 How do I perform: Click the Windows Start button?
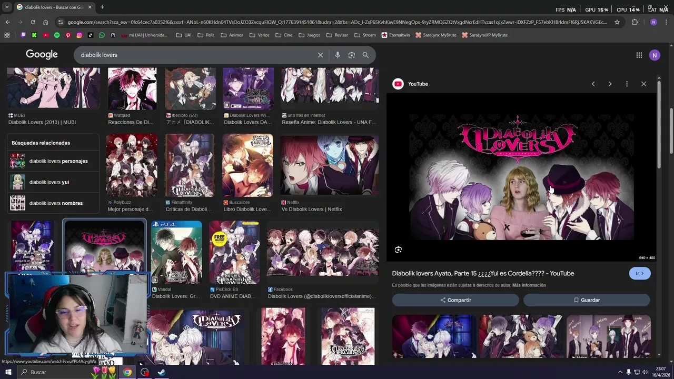point(8,372)
